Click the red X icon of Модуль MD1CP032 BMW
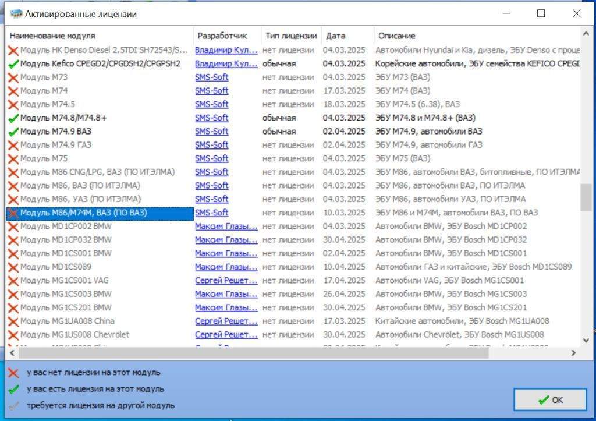Image resolution: width=596 pixels, height=421 pixels. coord(13,240)
